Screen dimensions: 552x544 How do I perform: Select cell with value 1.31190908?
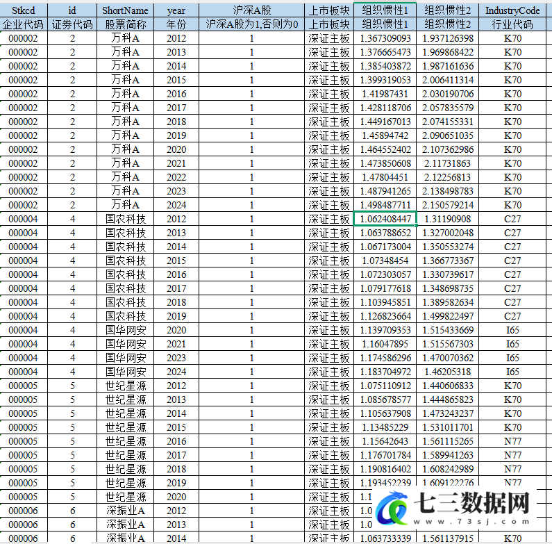tap(448, 219)
